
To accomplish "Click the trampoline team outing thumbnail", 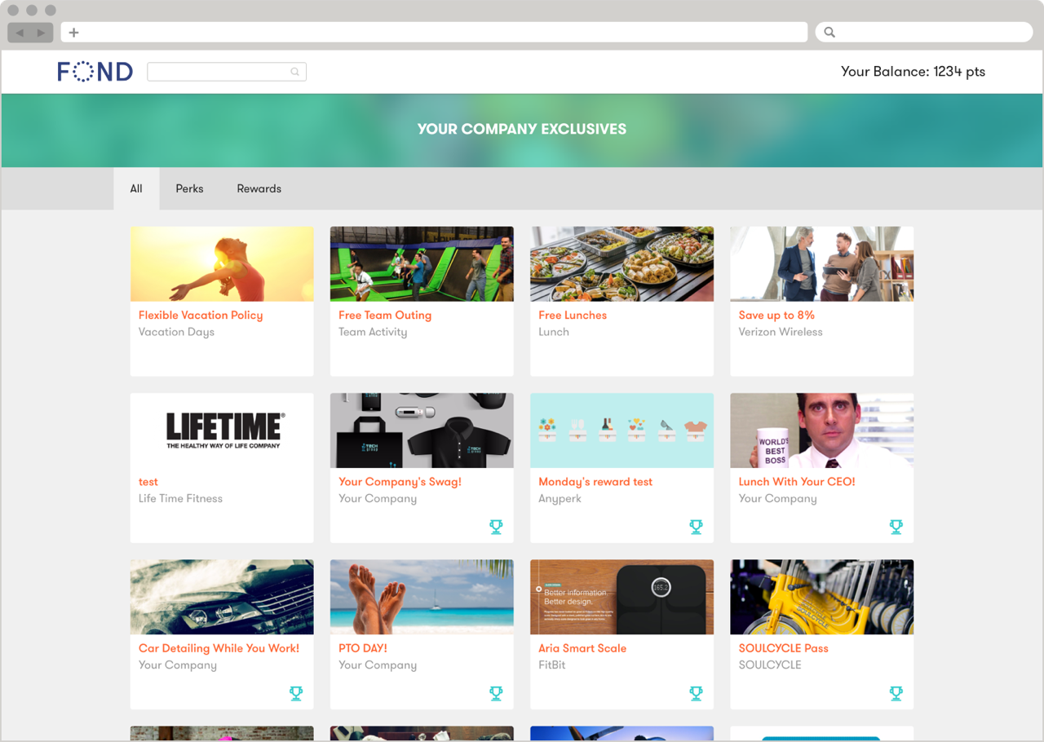I will [x=422, y=264].
